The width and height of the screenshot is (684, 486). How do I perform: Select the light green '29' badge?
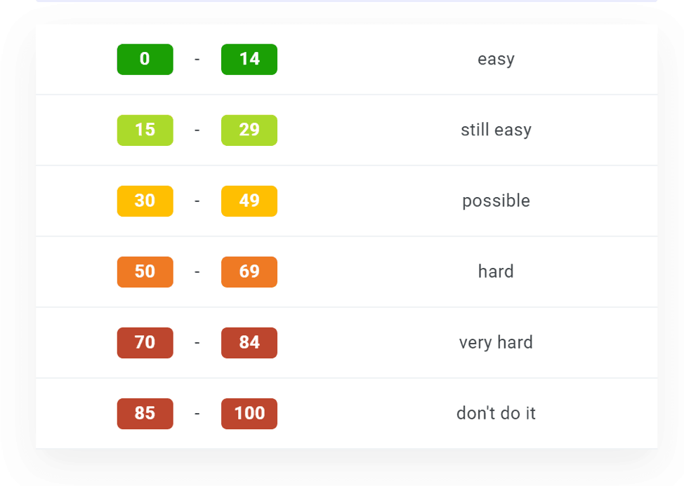pos(249,130)
